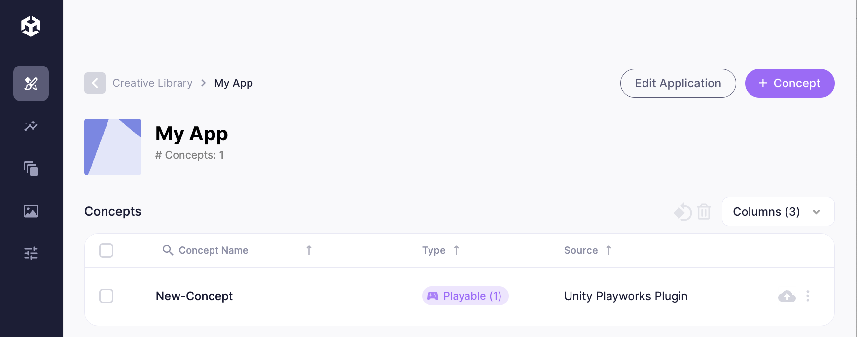Sort by the Type column arrow
Screen dimensions: 857x337
457,250
